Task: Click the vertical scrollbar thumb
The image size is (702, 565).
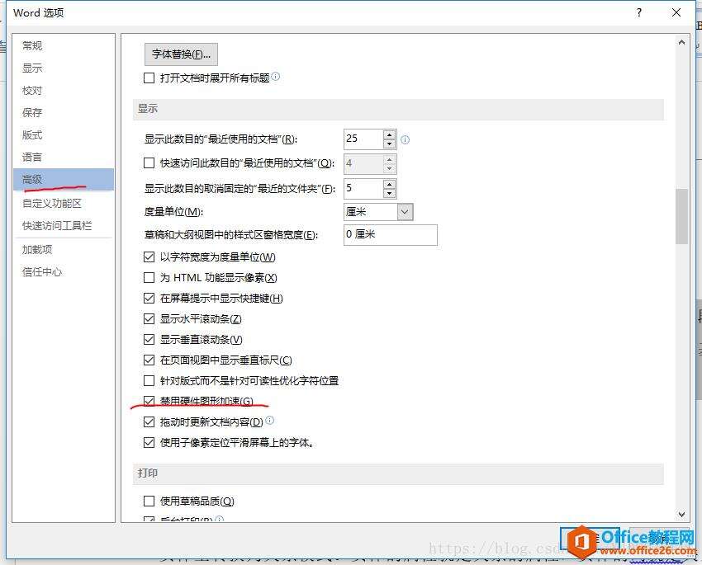Action: point(681,216)
